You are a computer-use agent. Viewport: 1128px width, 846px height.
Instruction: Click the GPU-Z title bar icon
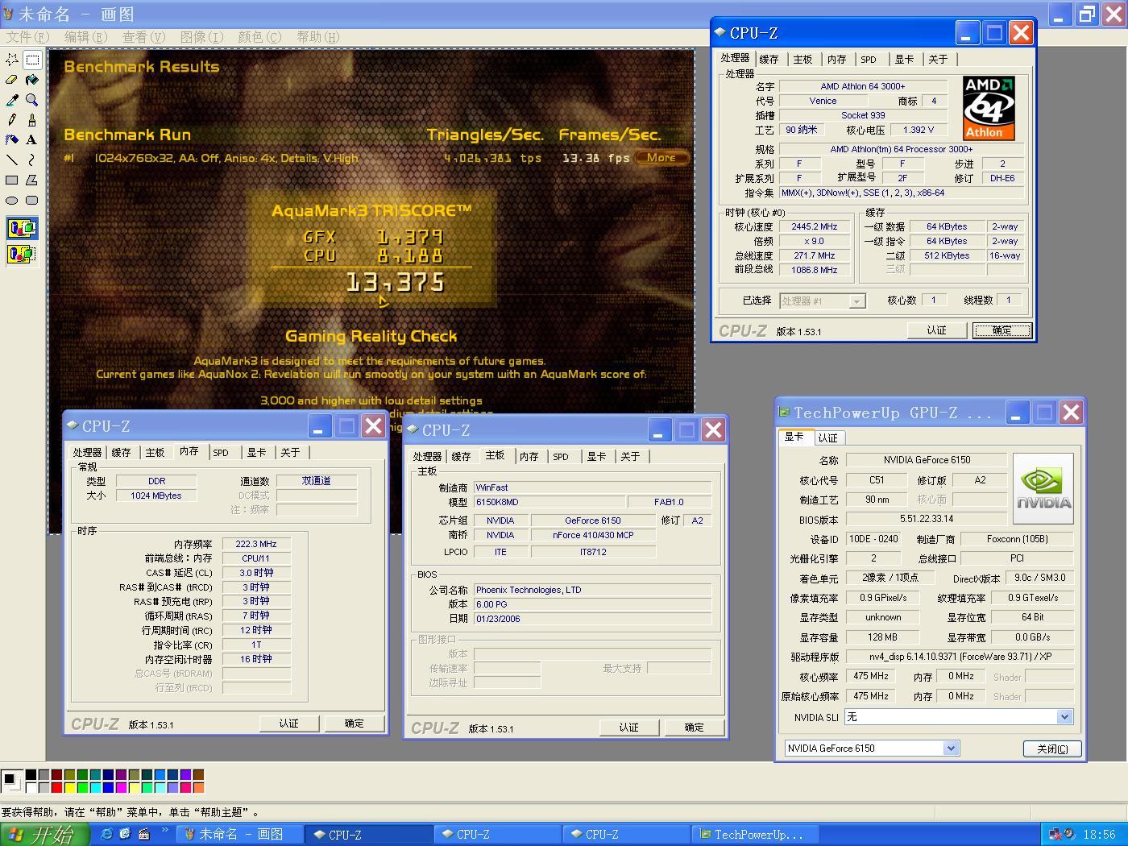[x=784, y=413]
